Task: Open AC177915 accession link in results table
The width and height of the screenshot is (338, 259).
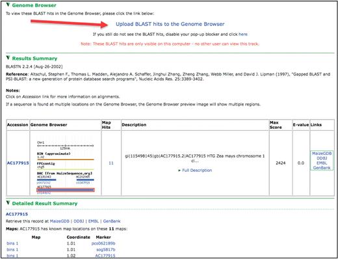Action: (x=18, y=163)
